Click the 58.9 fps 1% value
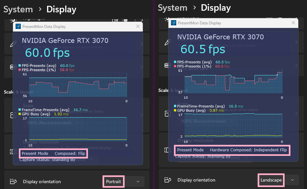Viewport: 307px width, 189px height. point(67,70)
